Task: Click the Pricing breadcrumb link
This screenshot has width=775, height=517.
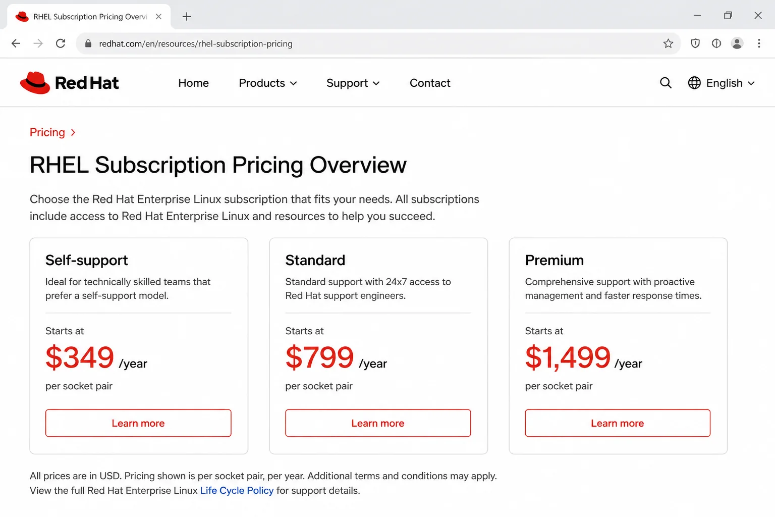Action: click(x=47, y=132)
